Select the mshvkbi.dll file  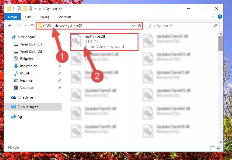click(x=104, y=42)
